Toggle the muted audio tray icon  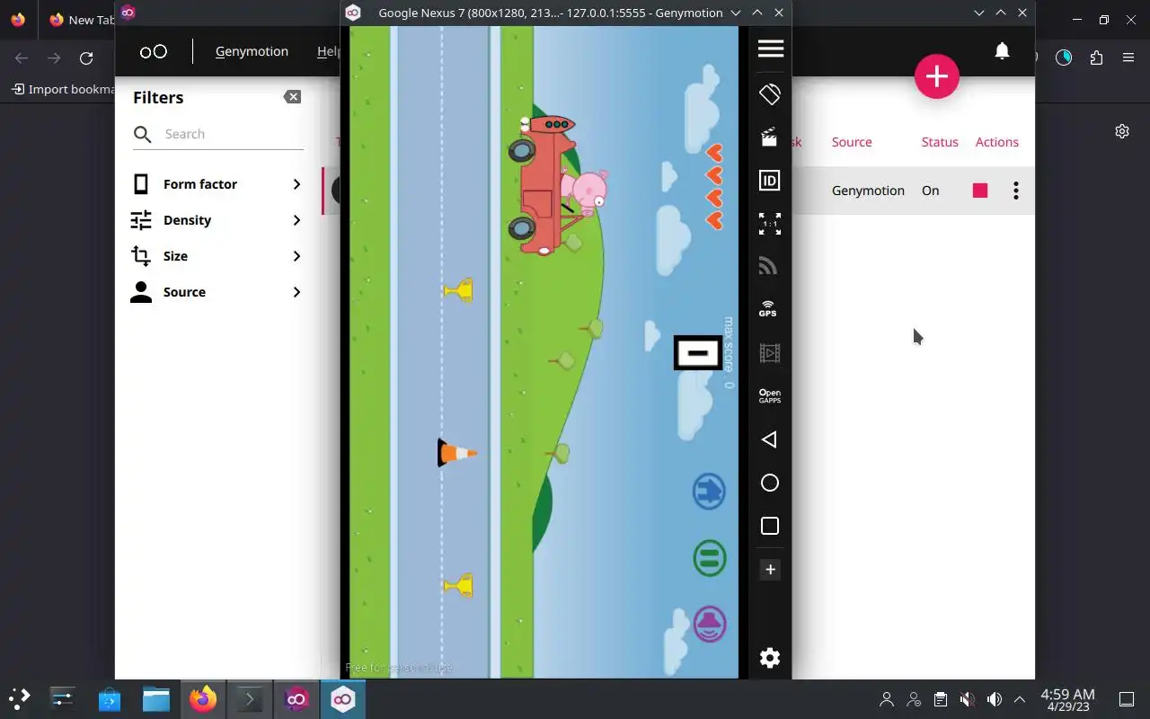coord(967,699)
